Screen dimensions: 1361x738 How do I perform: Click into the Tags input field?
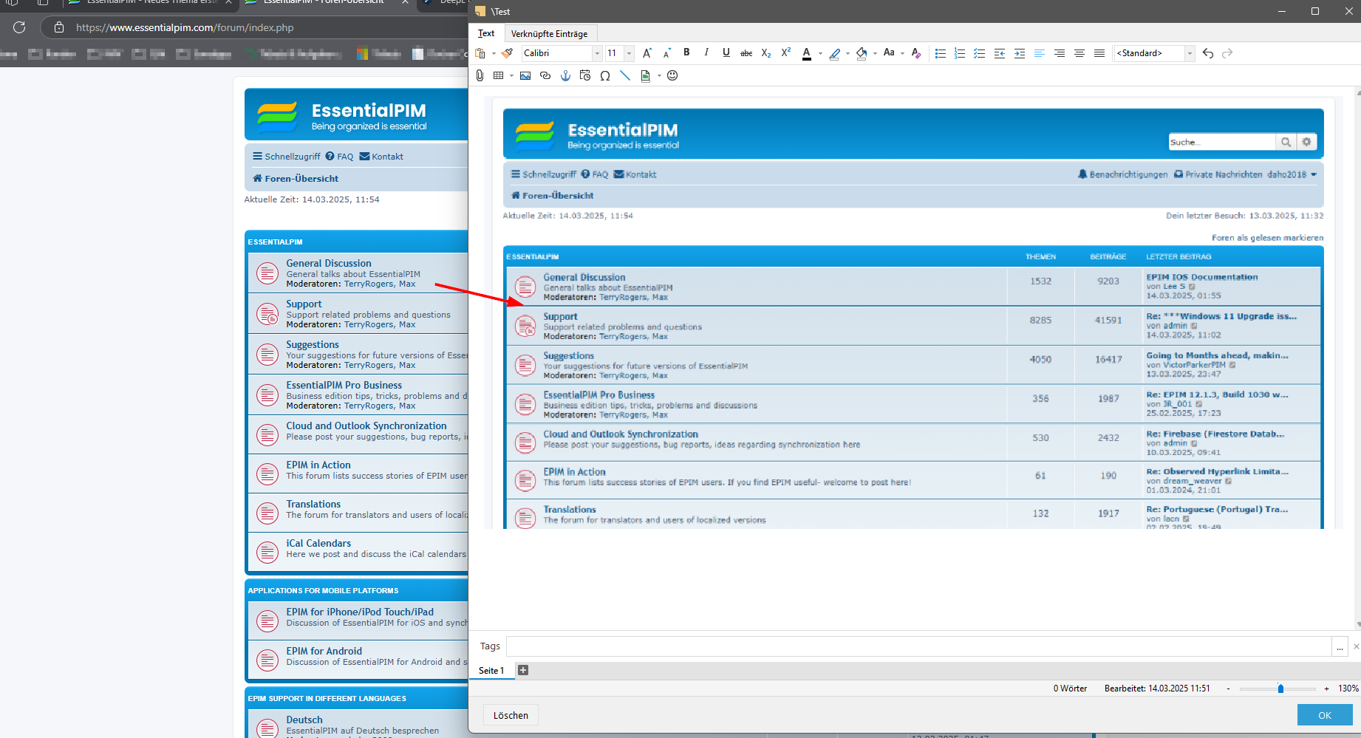click(918, 646)
